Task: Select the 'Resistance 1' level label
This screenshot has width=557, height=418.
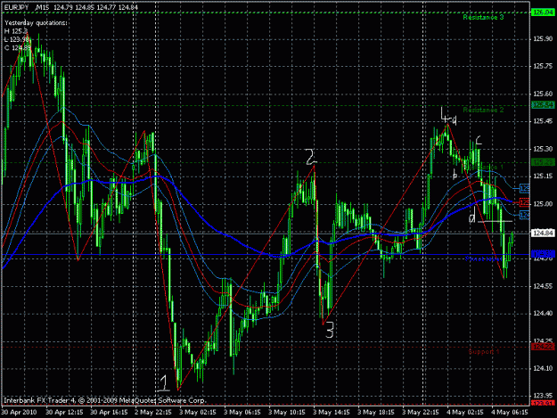Action: point(483,167)
